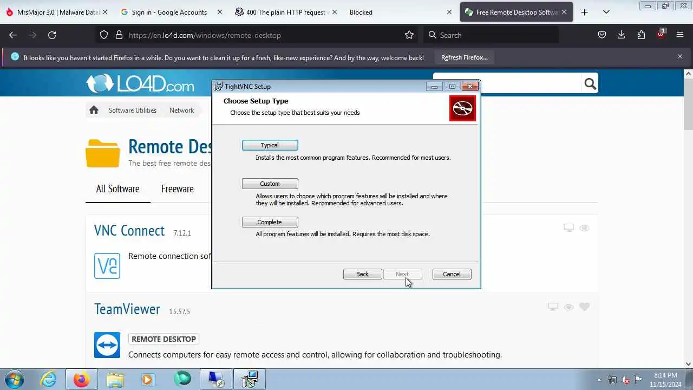693x390 pixels.
Task: Click the eye icon for VNC Connect
Action: 584,228
